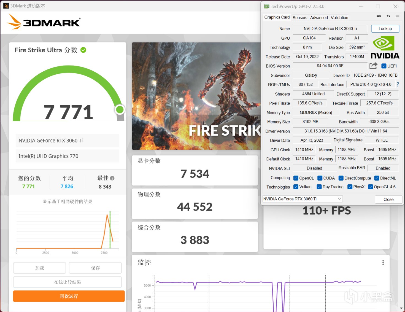Click the score gauge indicator dot
405x312 pixels.
coord(120,110)
